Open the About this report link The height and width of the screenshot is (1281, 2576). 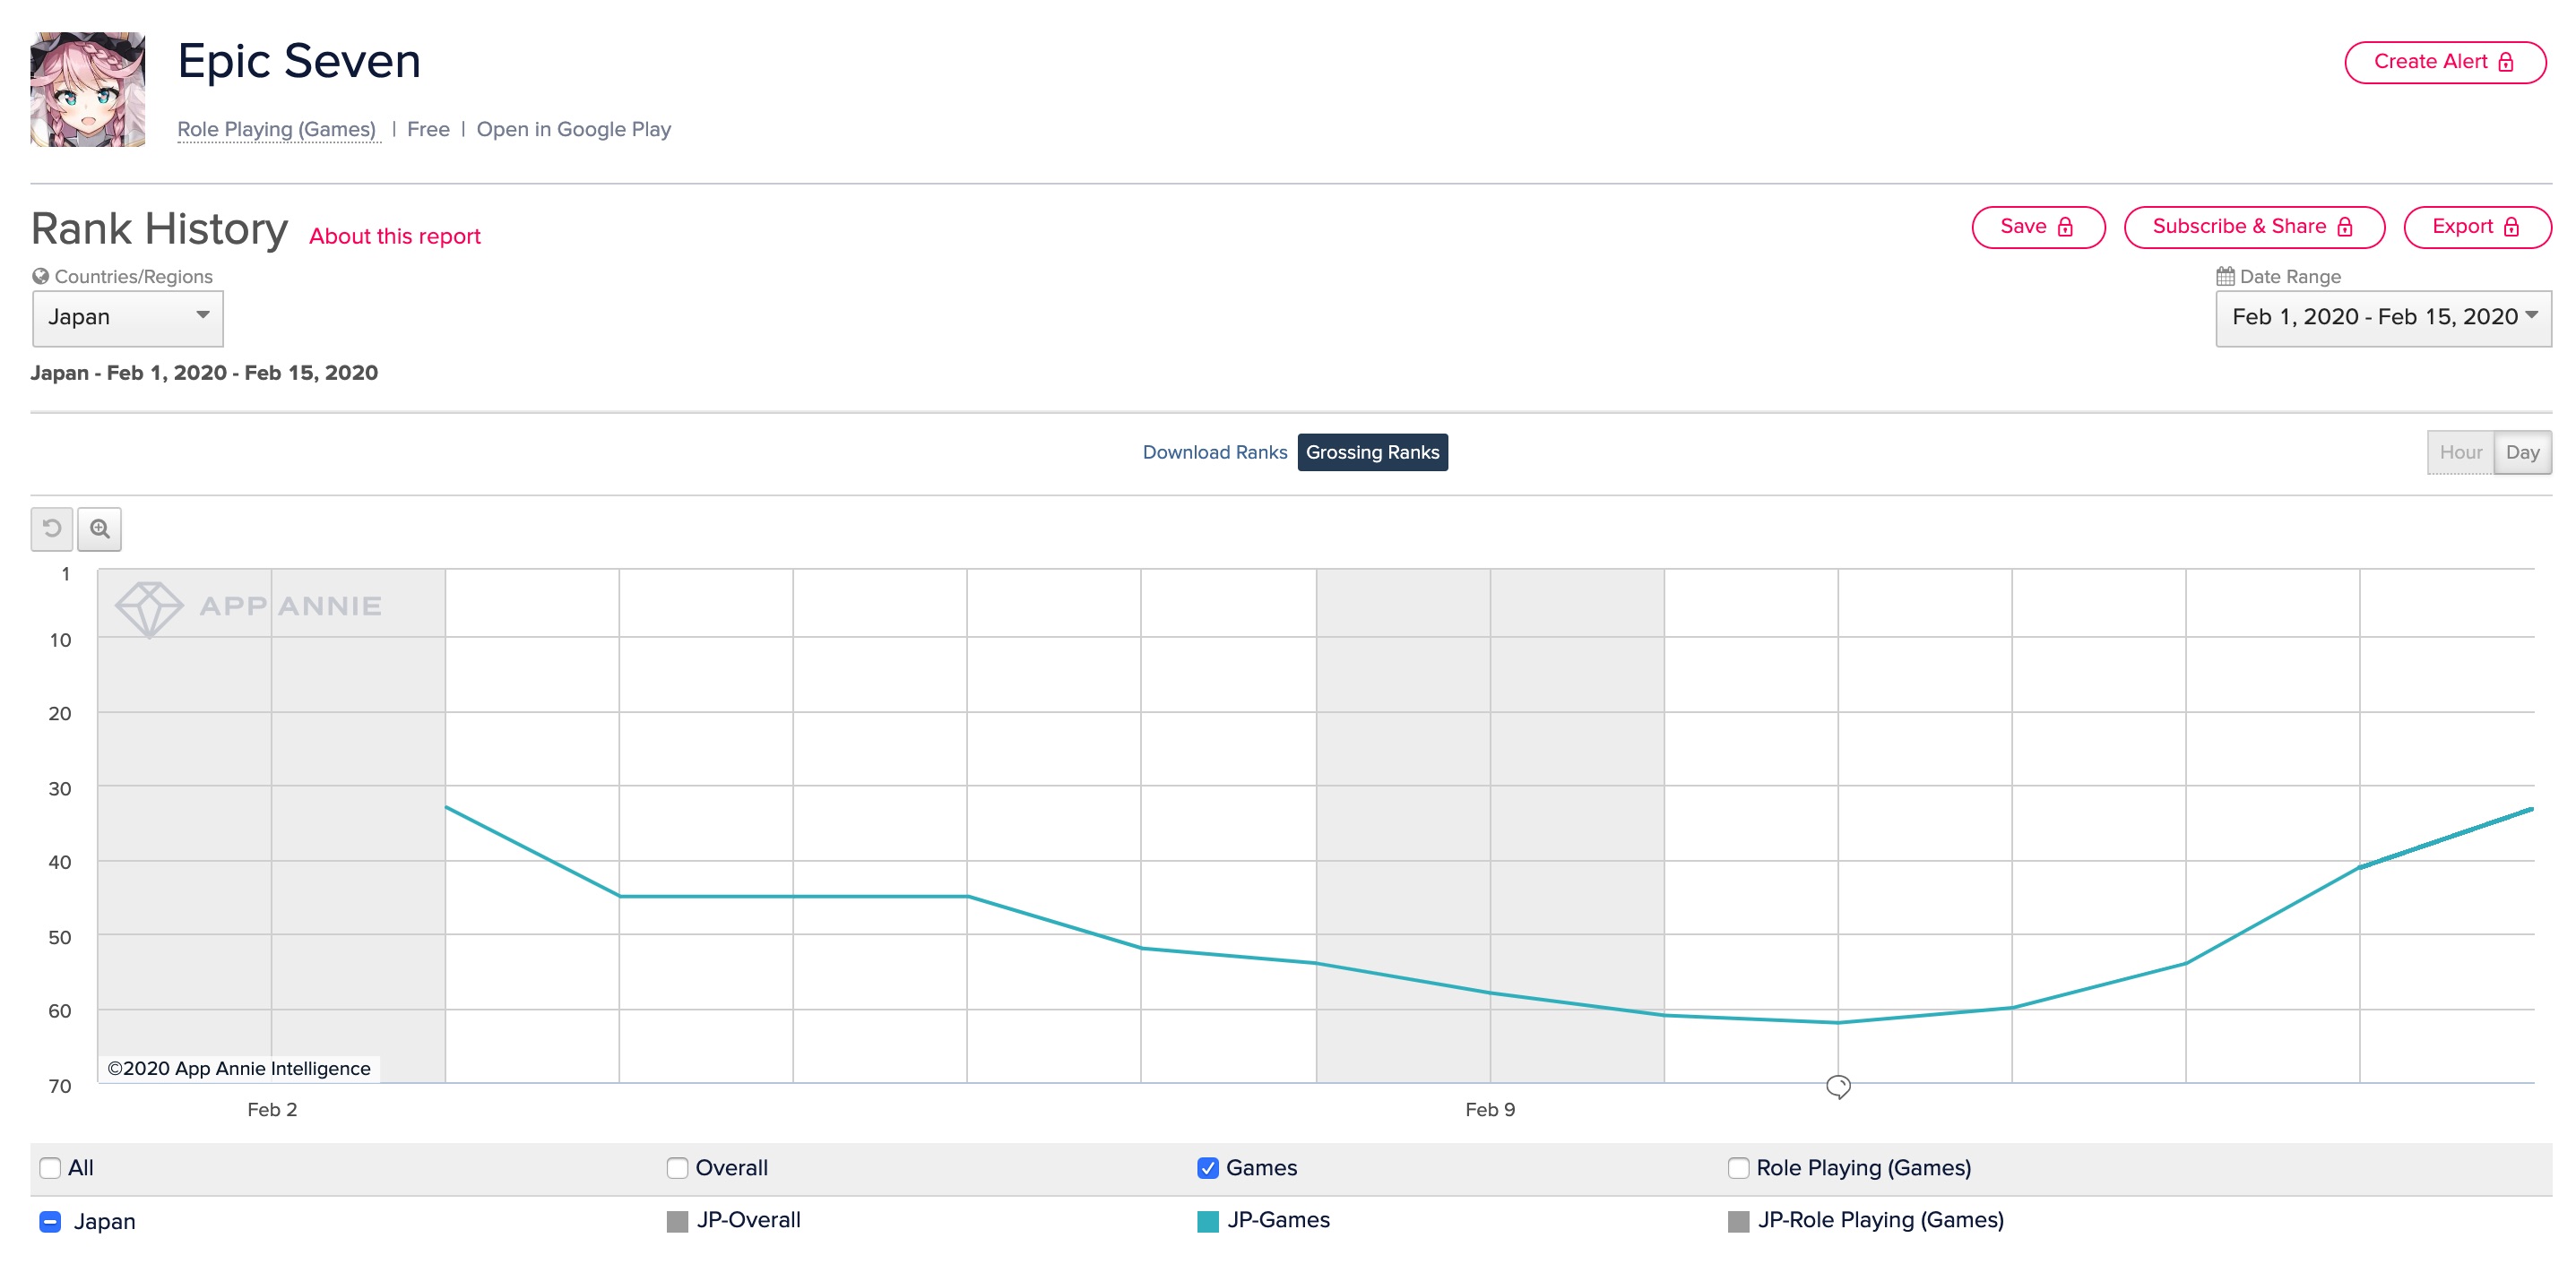click(394, 236)
